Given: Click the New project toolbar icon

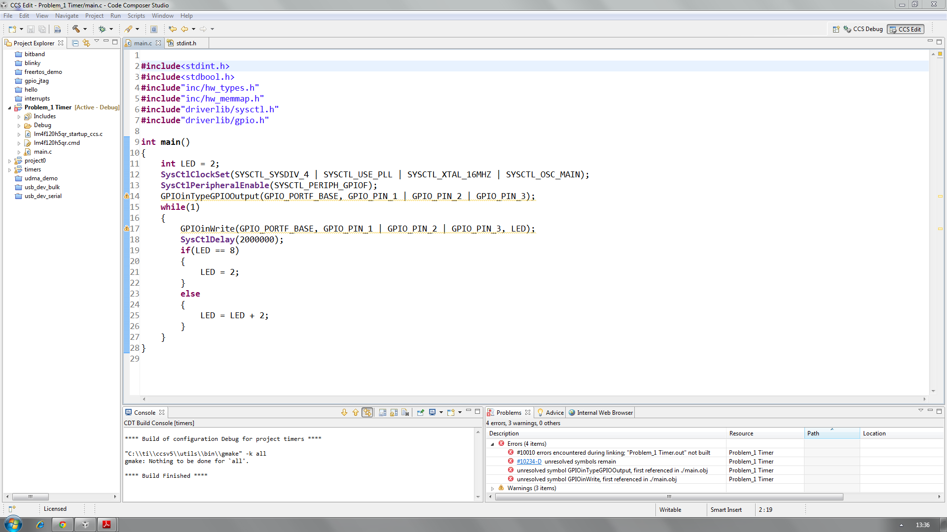Looking at the screenshot, I should pyautogui.click(x=12, y=29).
